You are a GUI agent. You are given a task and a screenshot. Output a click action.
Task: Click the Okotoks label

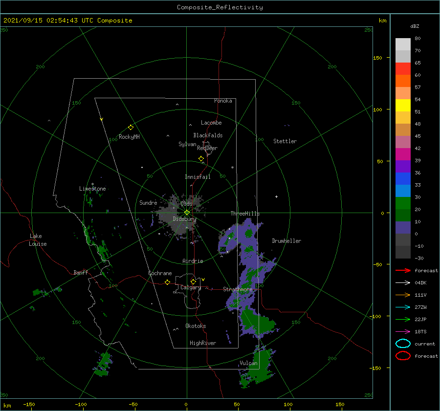[196, 326]
